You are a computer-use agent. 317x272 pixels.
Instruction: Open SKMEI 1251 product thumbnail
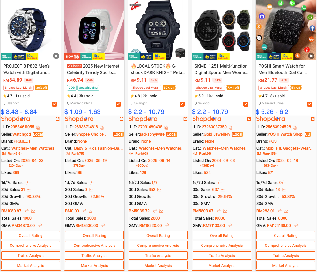222,30
